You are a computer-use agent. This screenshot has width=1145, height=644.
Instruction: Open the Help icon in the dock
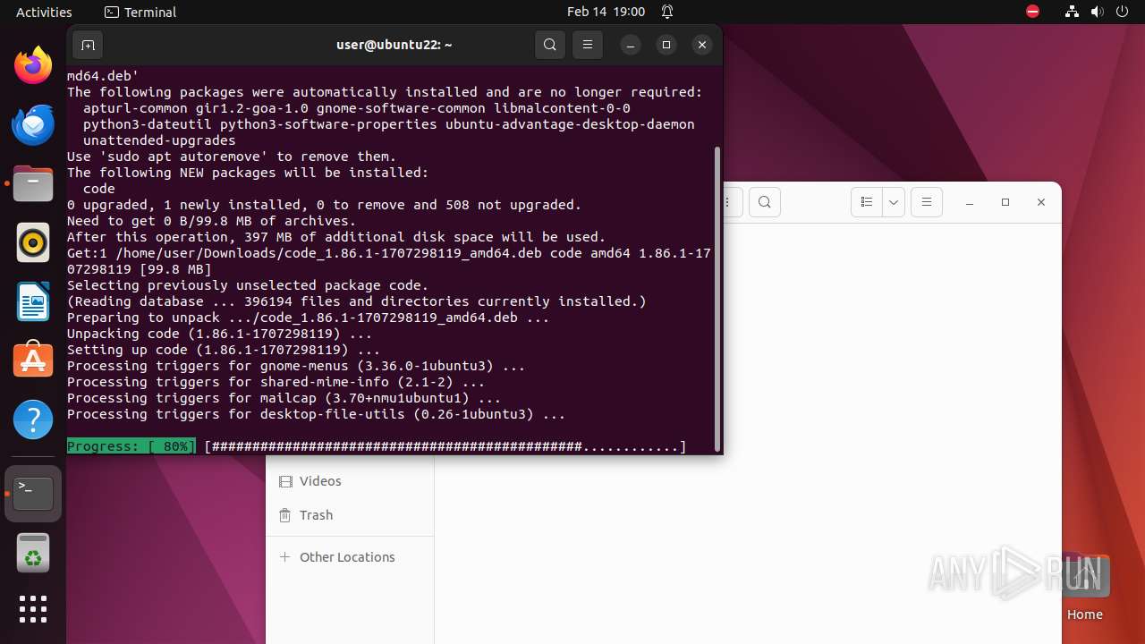pyautogui.click(x=33, y=419)
